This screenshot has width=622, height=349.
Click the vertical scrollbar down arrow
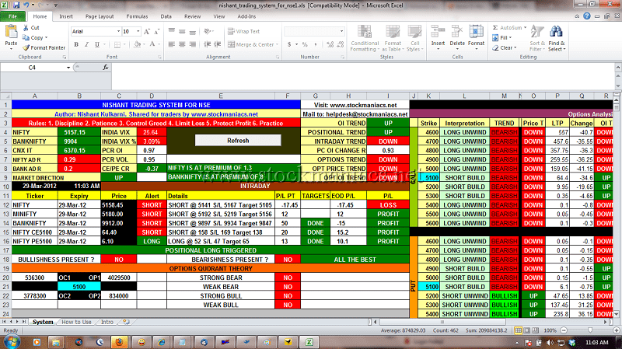[x=616, y=314]
